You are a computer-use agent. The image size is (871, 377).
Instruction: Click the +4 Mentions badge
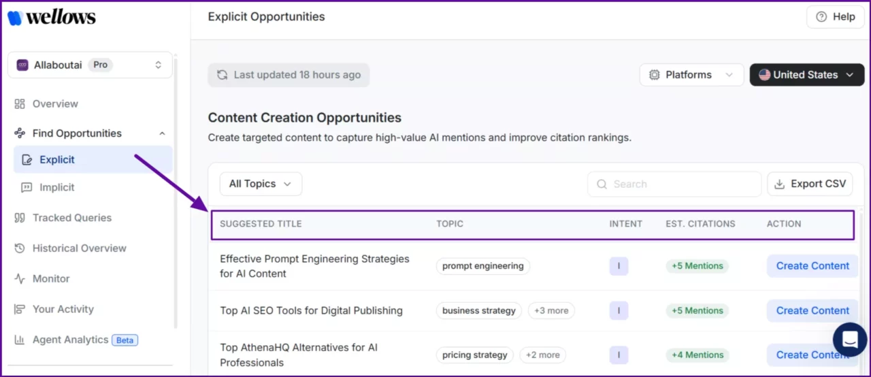coord(697,355)
